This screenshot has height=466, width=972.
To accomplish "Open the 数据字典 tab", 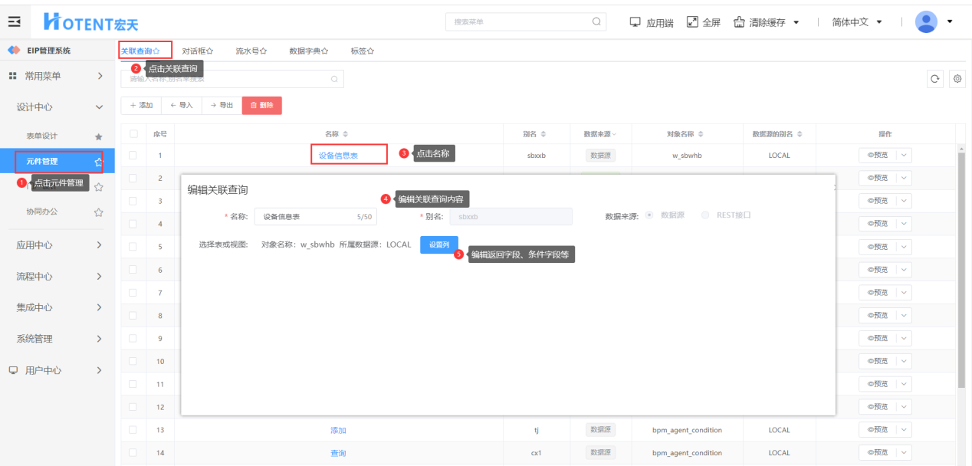I will pyautogui.click(x=308, y=51).
